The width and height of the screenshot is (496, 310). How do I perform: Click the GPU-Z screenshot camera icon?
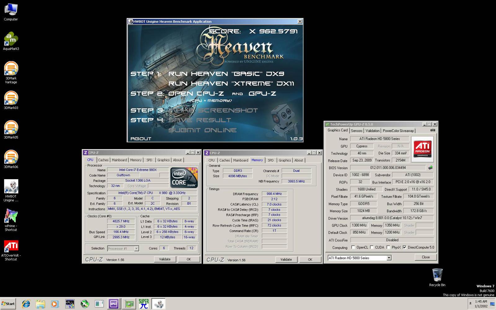click(x=433, y=130)
